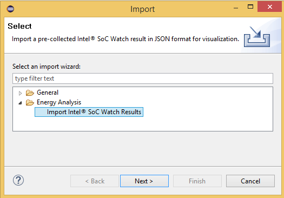Click the type filter text field
This screenshot has width=284, height=198.
click(x=143, y=78)
